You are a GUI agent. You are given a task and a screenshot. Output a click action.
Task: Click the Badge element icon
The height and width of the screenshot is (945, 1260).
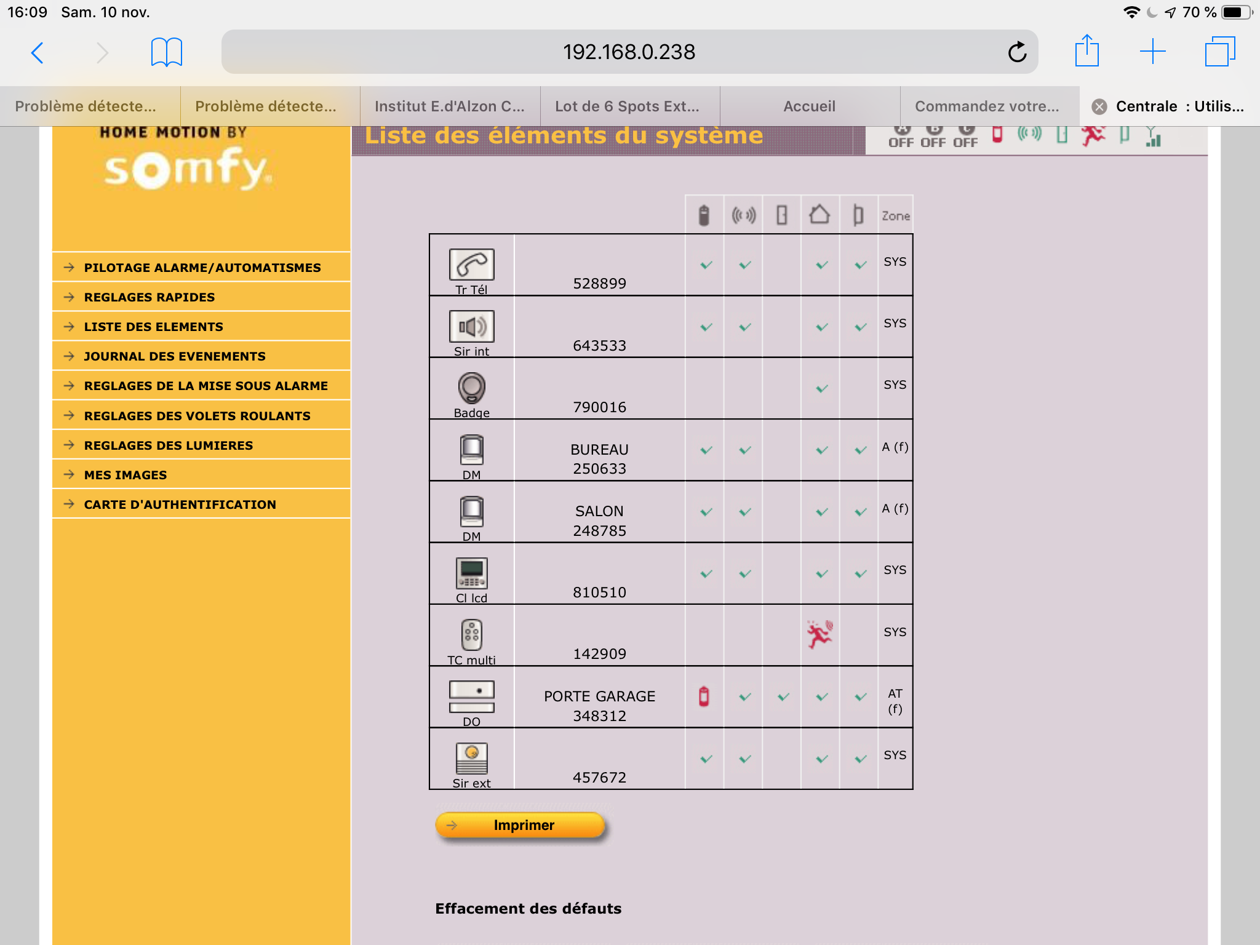pos(471,388)
